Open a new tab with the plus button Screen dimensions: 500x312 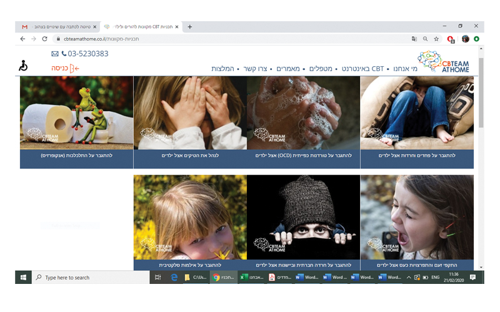coord(190,27)
